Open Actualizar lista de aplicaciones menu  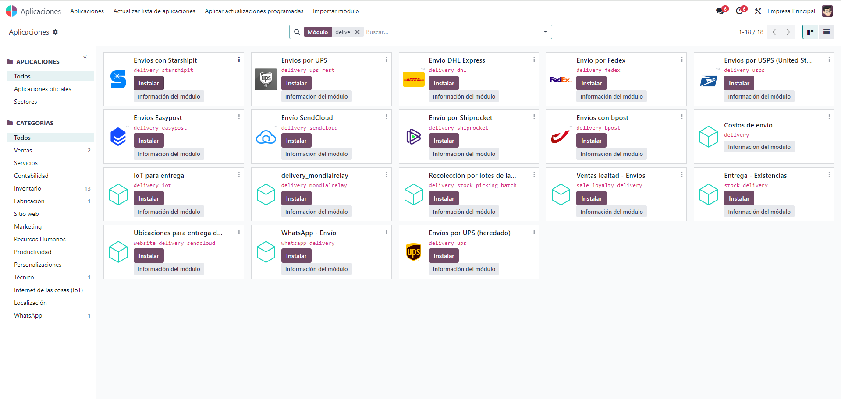154,11
